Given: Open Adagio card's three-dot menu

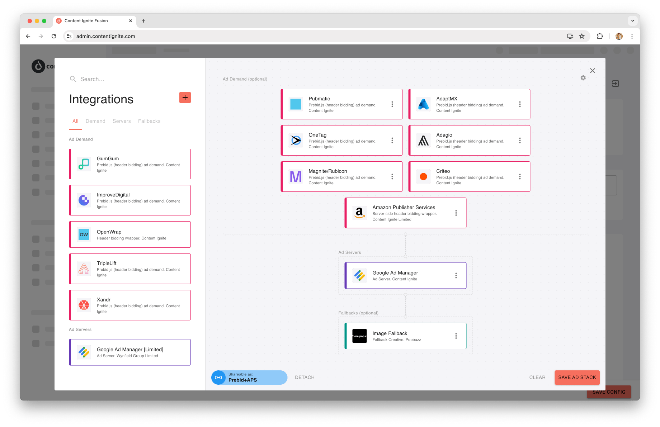Looking at the screenshot, I should [520, 140].
